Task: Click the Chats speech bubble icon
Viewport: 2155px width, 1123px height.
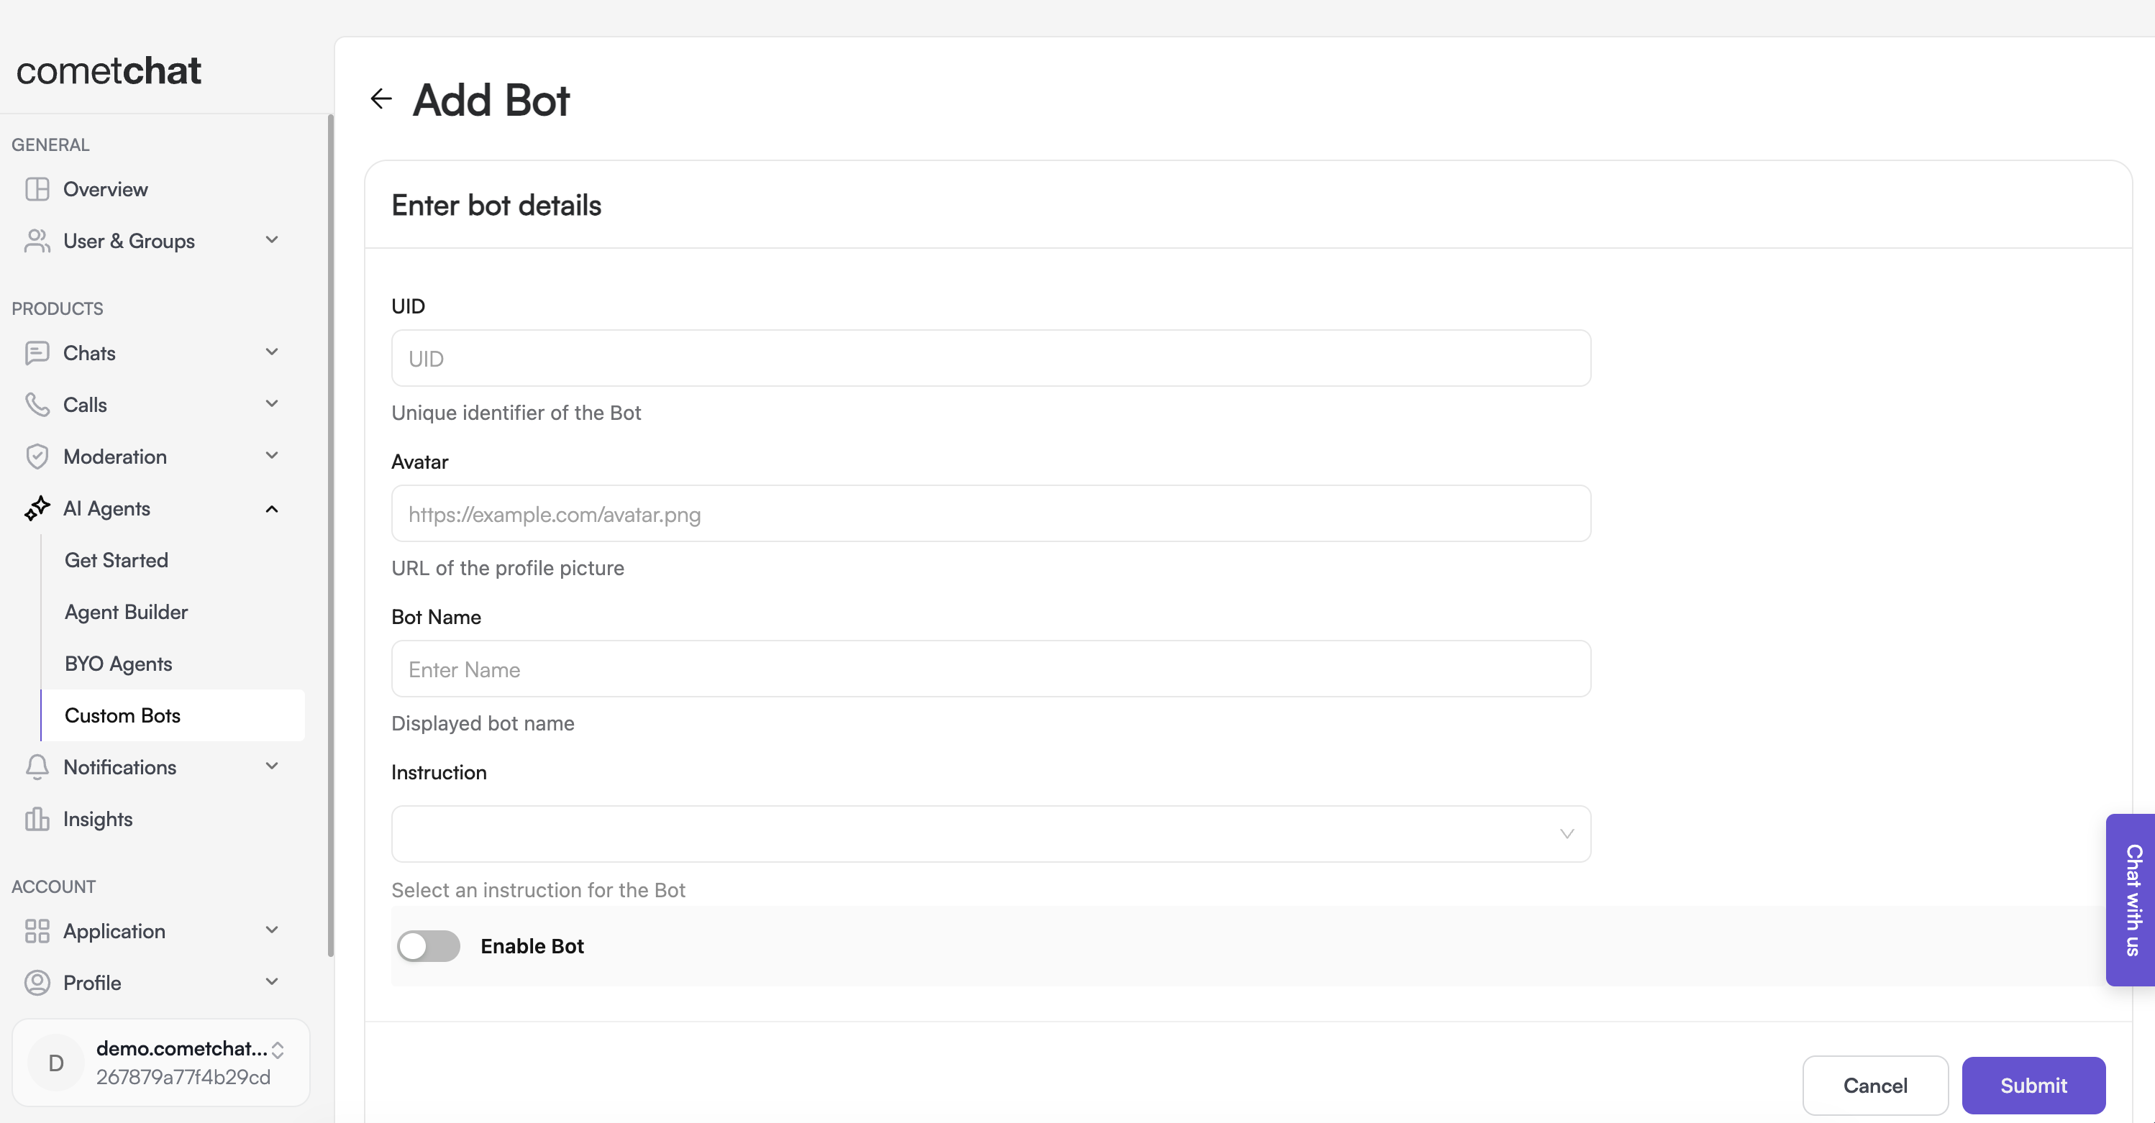Action: point(37,353)
